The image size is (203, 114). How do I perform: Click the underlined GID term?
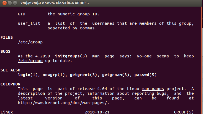pyautogui.click(x=21, y=13)
